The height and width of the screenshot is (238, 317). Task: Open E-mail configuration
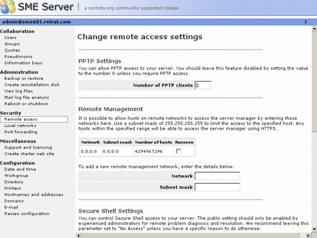tap(11, 207)
